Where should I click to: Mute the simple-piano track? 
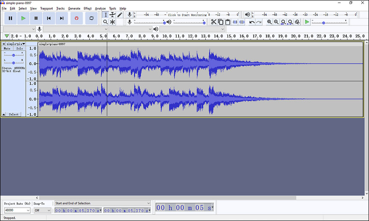coord(7,48)
